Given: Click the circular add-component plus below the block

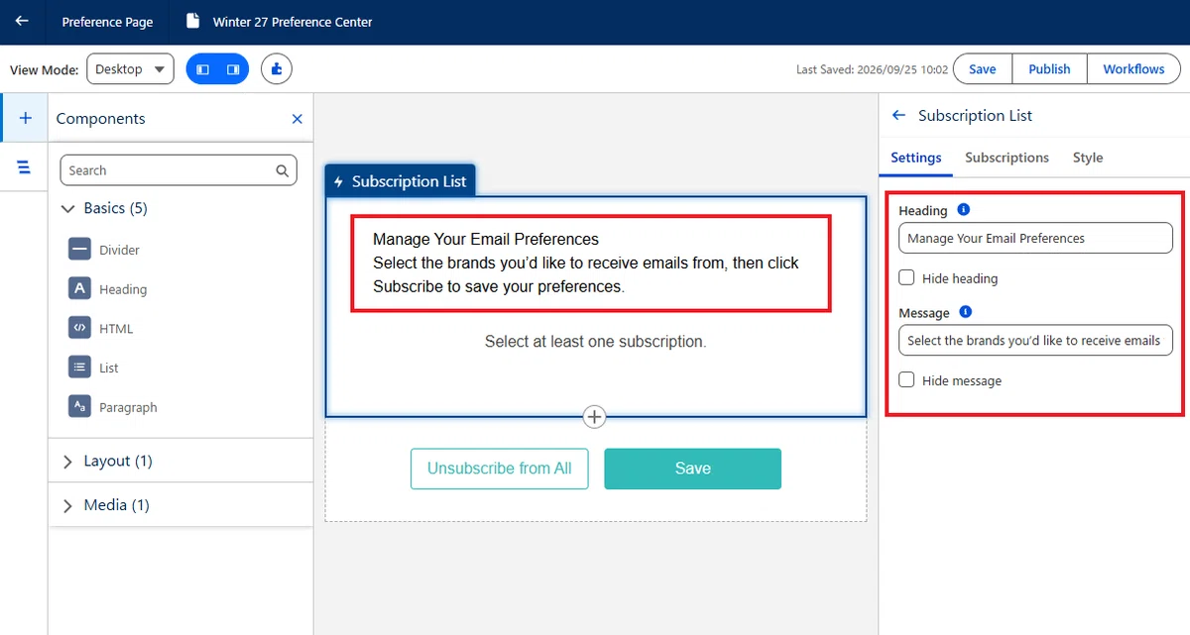Looking at the screenshot, I should [x=594, y=417].
